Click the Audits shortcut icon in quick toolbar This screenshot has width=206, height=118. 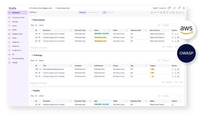(x=167, y=13)
